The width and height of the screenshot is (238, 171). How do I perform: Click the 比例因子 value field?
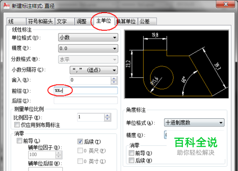click(x=91, y=117)
